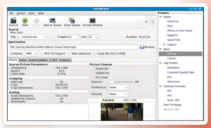Decrease the end chapter spinner
Image resolution: width=211 pixels, height=128 pixels.
pos(98,38)
